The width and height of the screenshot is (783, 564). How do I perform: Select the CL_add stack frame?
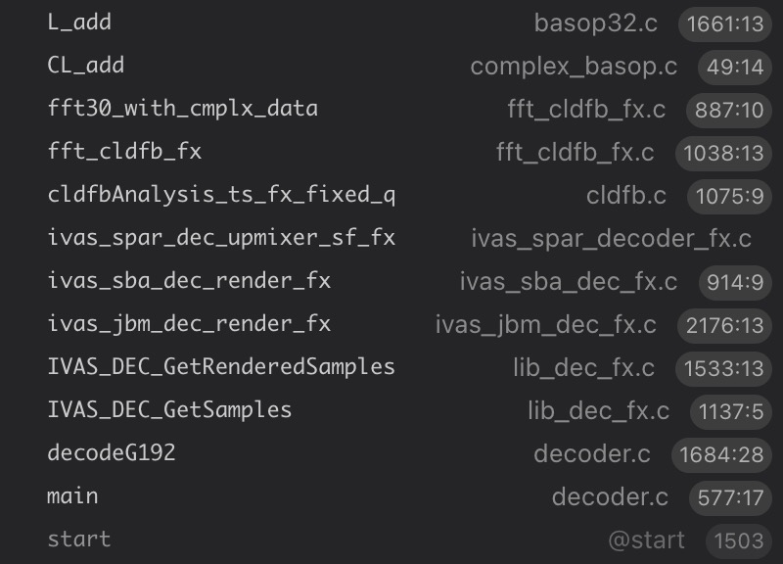coord(86,66)
